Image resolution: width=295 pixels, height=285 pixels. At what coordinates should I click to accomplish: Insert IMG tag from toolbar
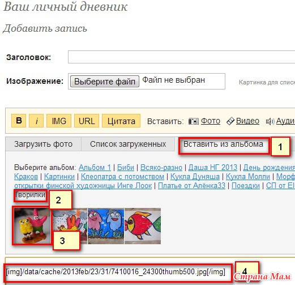coord(59,121)
